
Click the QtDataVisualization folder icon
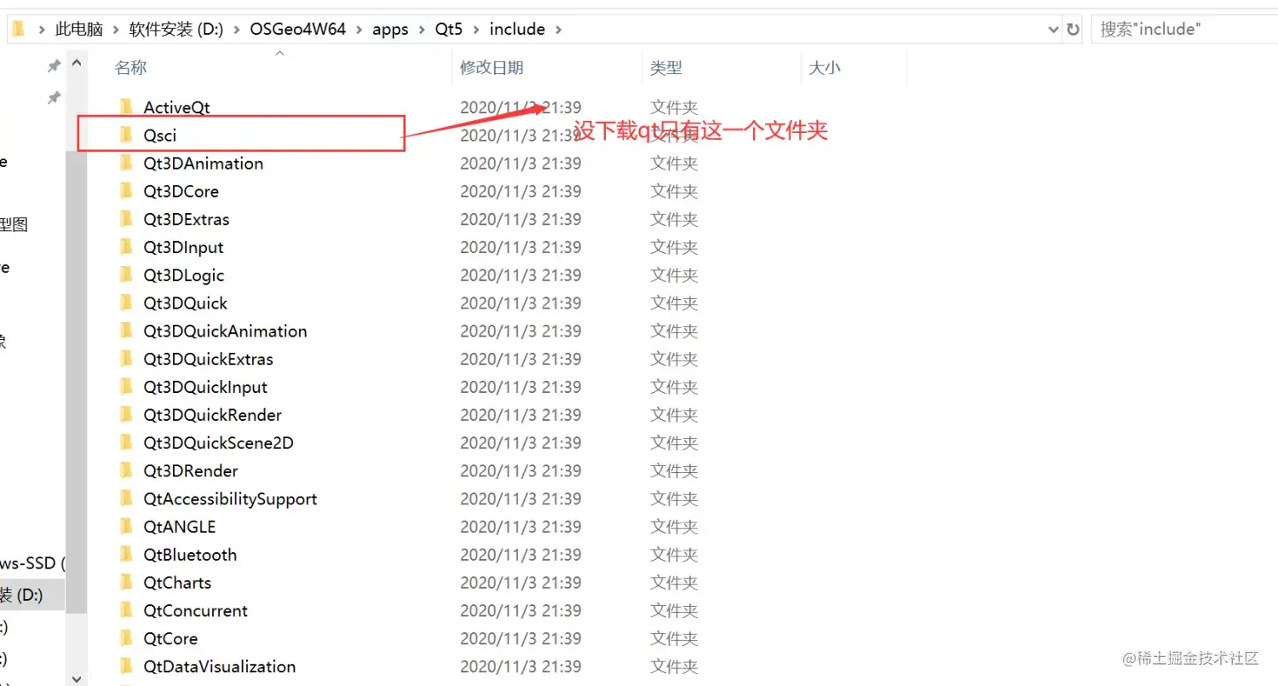(126, 666)
